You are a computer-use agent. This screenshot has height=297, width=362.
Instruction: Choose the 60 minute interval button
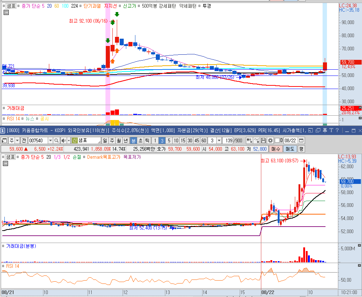(204, 140)
